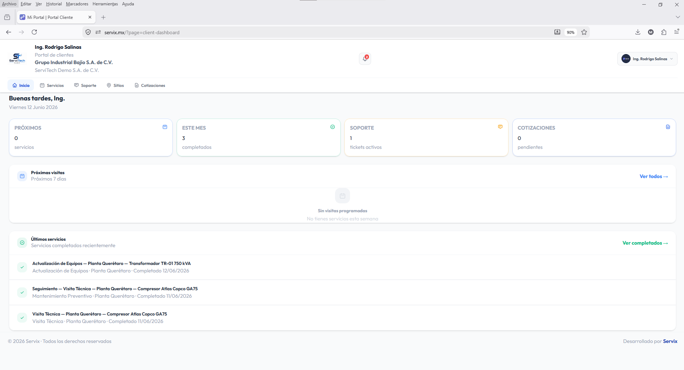
Task: Open the Historial menu
Action: point(54,4)
